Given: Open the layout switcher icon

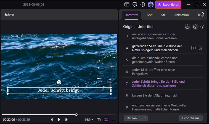Looking at the screenshot, I should coord(127,4).
